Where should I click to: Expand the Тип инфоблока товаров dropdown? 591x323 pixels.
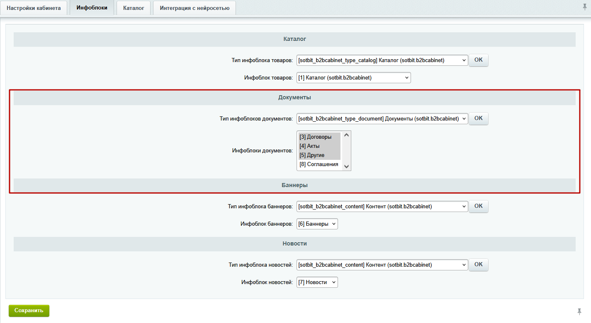tap(382, 60)
